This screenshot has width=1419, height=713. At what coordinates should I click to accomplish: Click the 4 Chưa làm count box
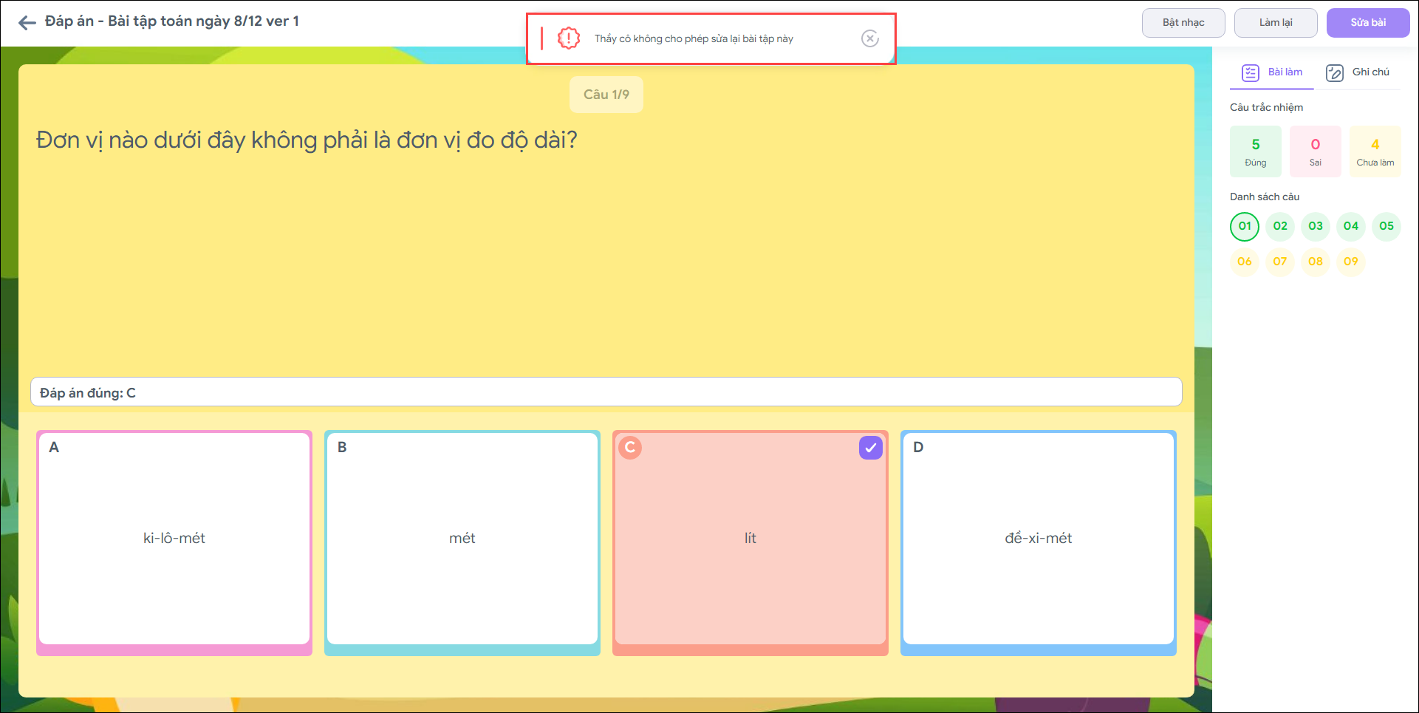(x=1375, y=151)
